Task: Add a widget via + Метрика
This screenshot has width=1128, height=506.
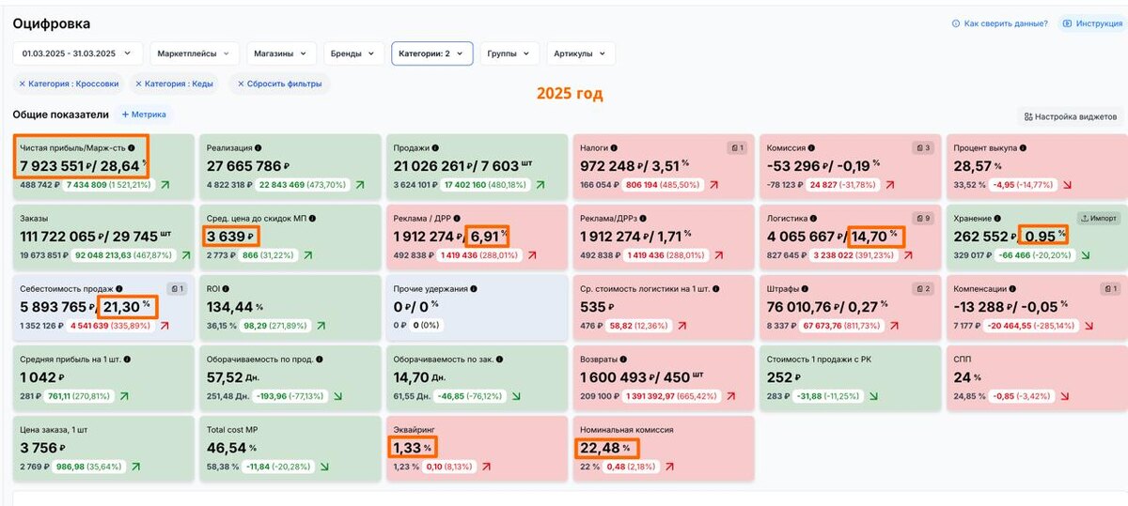Action: tap(144, 115)
